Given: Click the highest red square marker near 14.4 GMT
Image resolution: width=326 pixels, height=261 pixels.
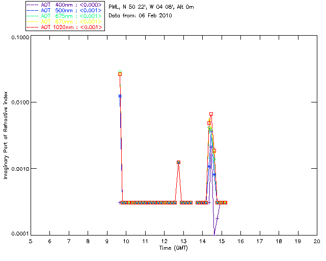Looking at the screenshot, I should coord(211,114).
